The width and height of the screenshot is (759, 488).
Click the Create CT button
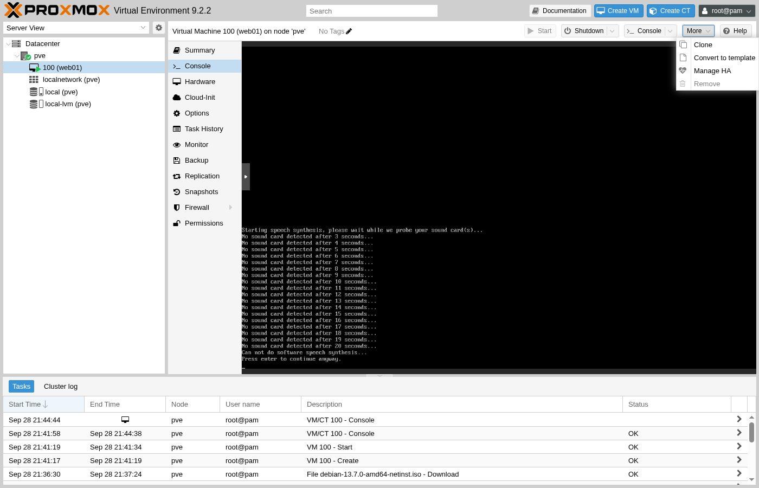(x=671, y=11)
